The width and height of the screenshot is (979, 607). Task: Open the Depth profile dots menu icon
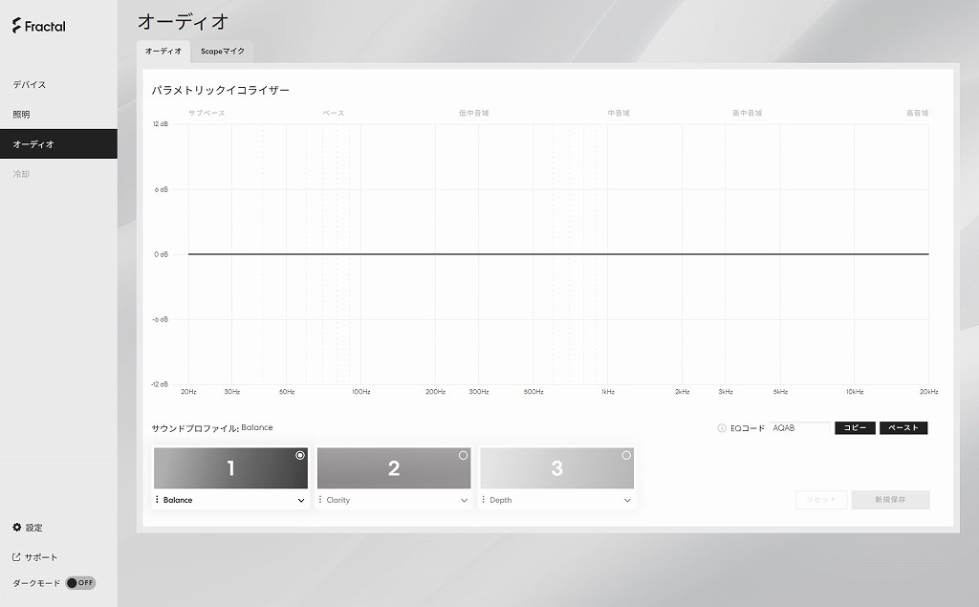(x=483, y=500)
